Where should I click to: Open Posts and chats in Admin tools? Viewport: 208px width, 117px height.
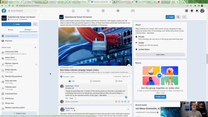click(x=19, y=82)
